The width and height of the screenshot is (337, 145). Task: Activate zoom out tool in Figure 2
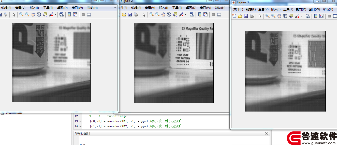point(157,15)
